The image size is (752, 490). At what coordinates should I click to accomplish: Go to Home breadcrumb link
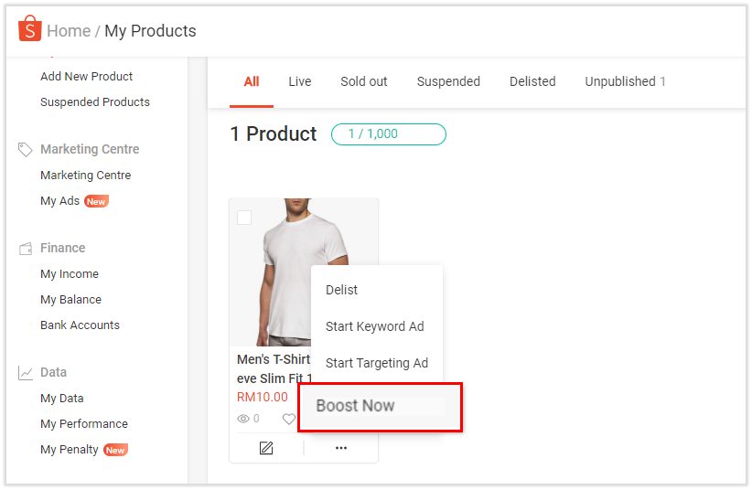pos(69,31)
